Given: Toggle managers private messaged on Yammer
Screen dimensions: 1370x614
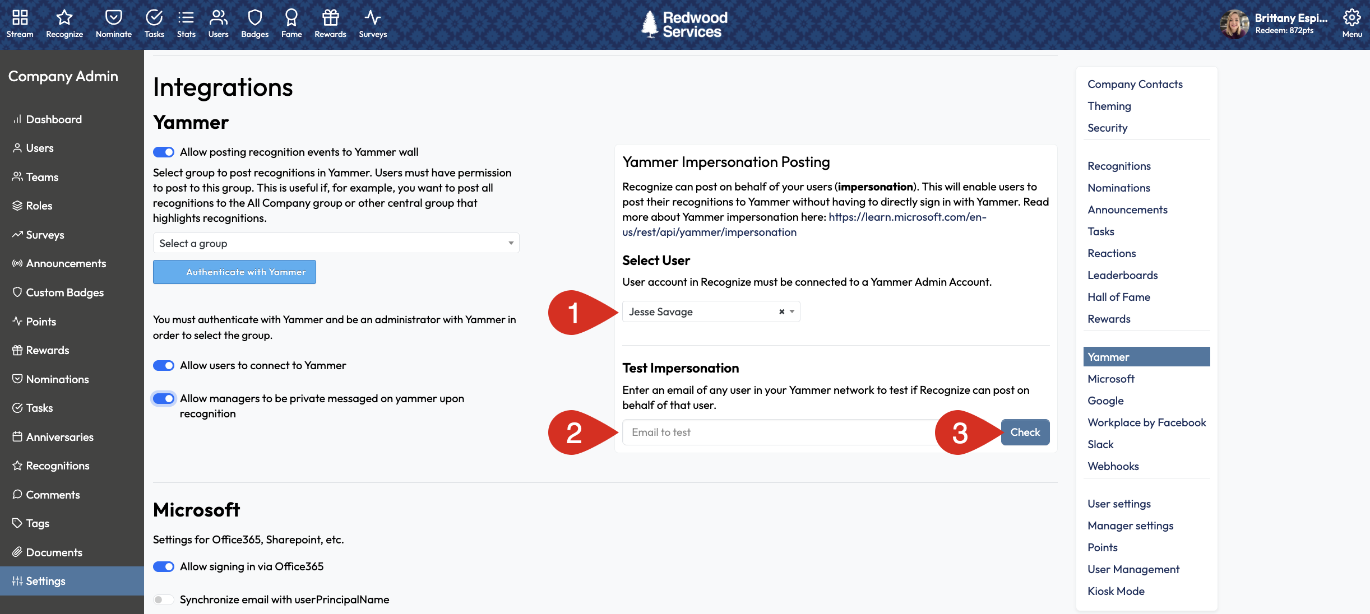Looking at the screenshot, I should click(x=164, y=399).
